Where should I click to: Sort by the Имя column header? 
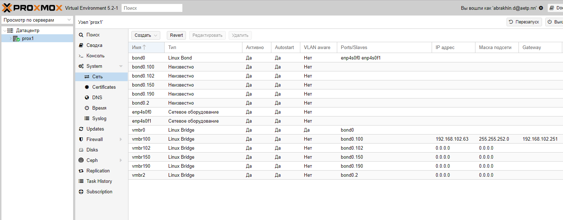pos(139,48)
